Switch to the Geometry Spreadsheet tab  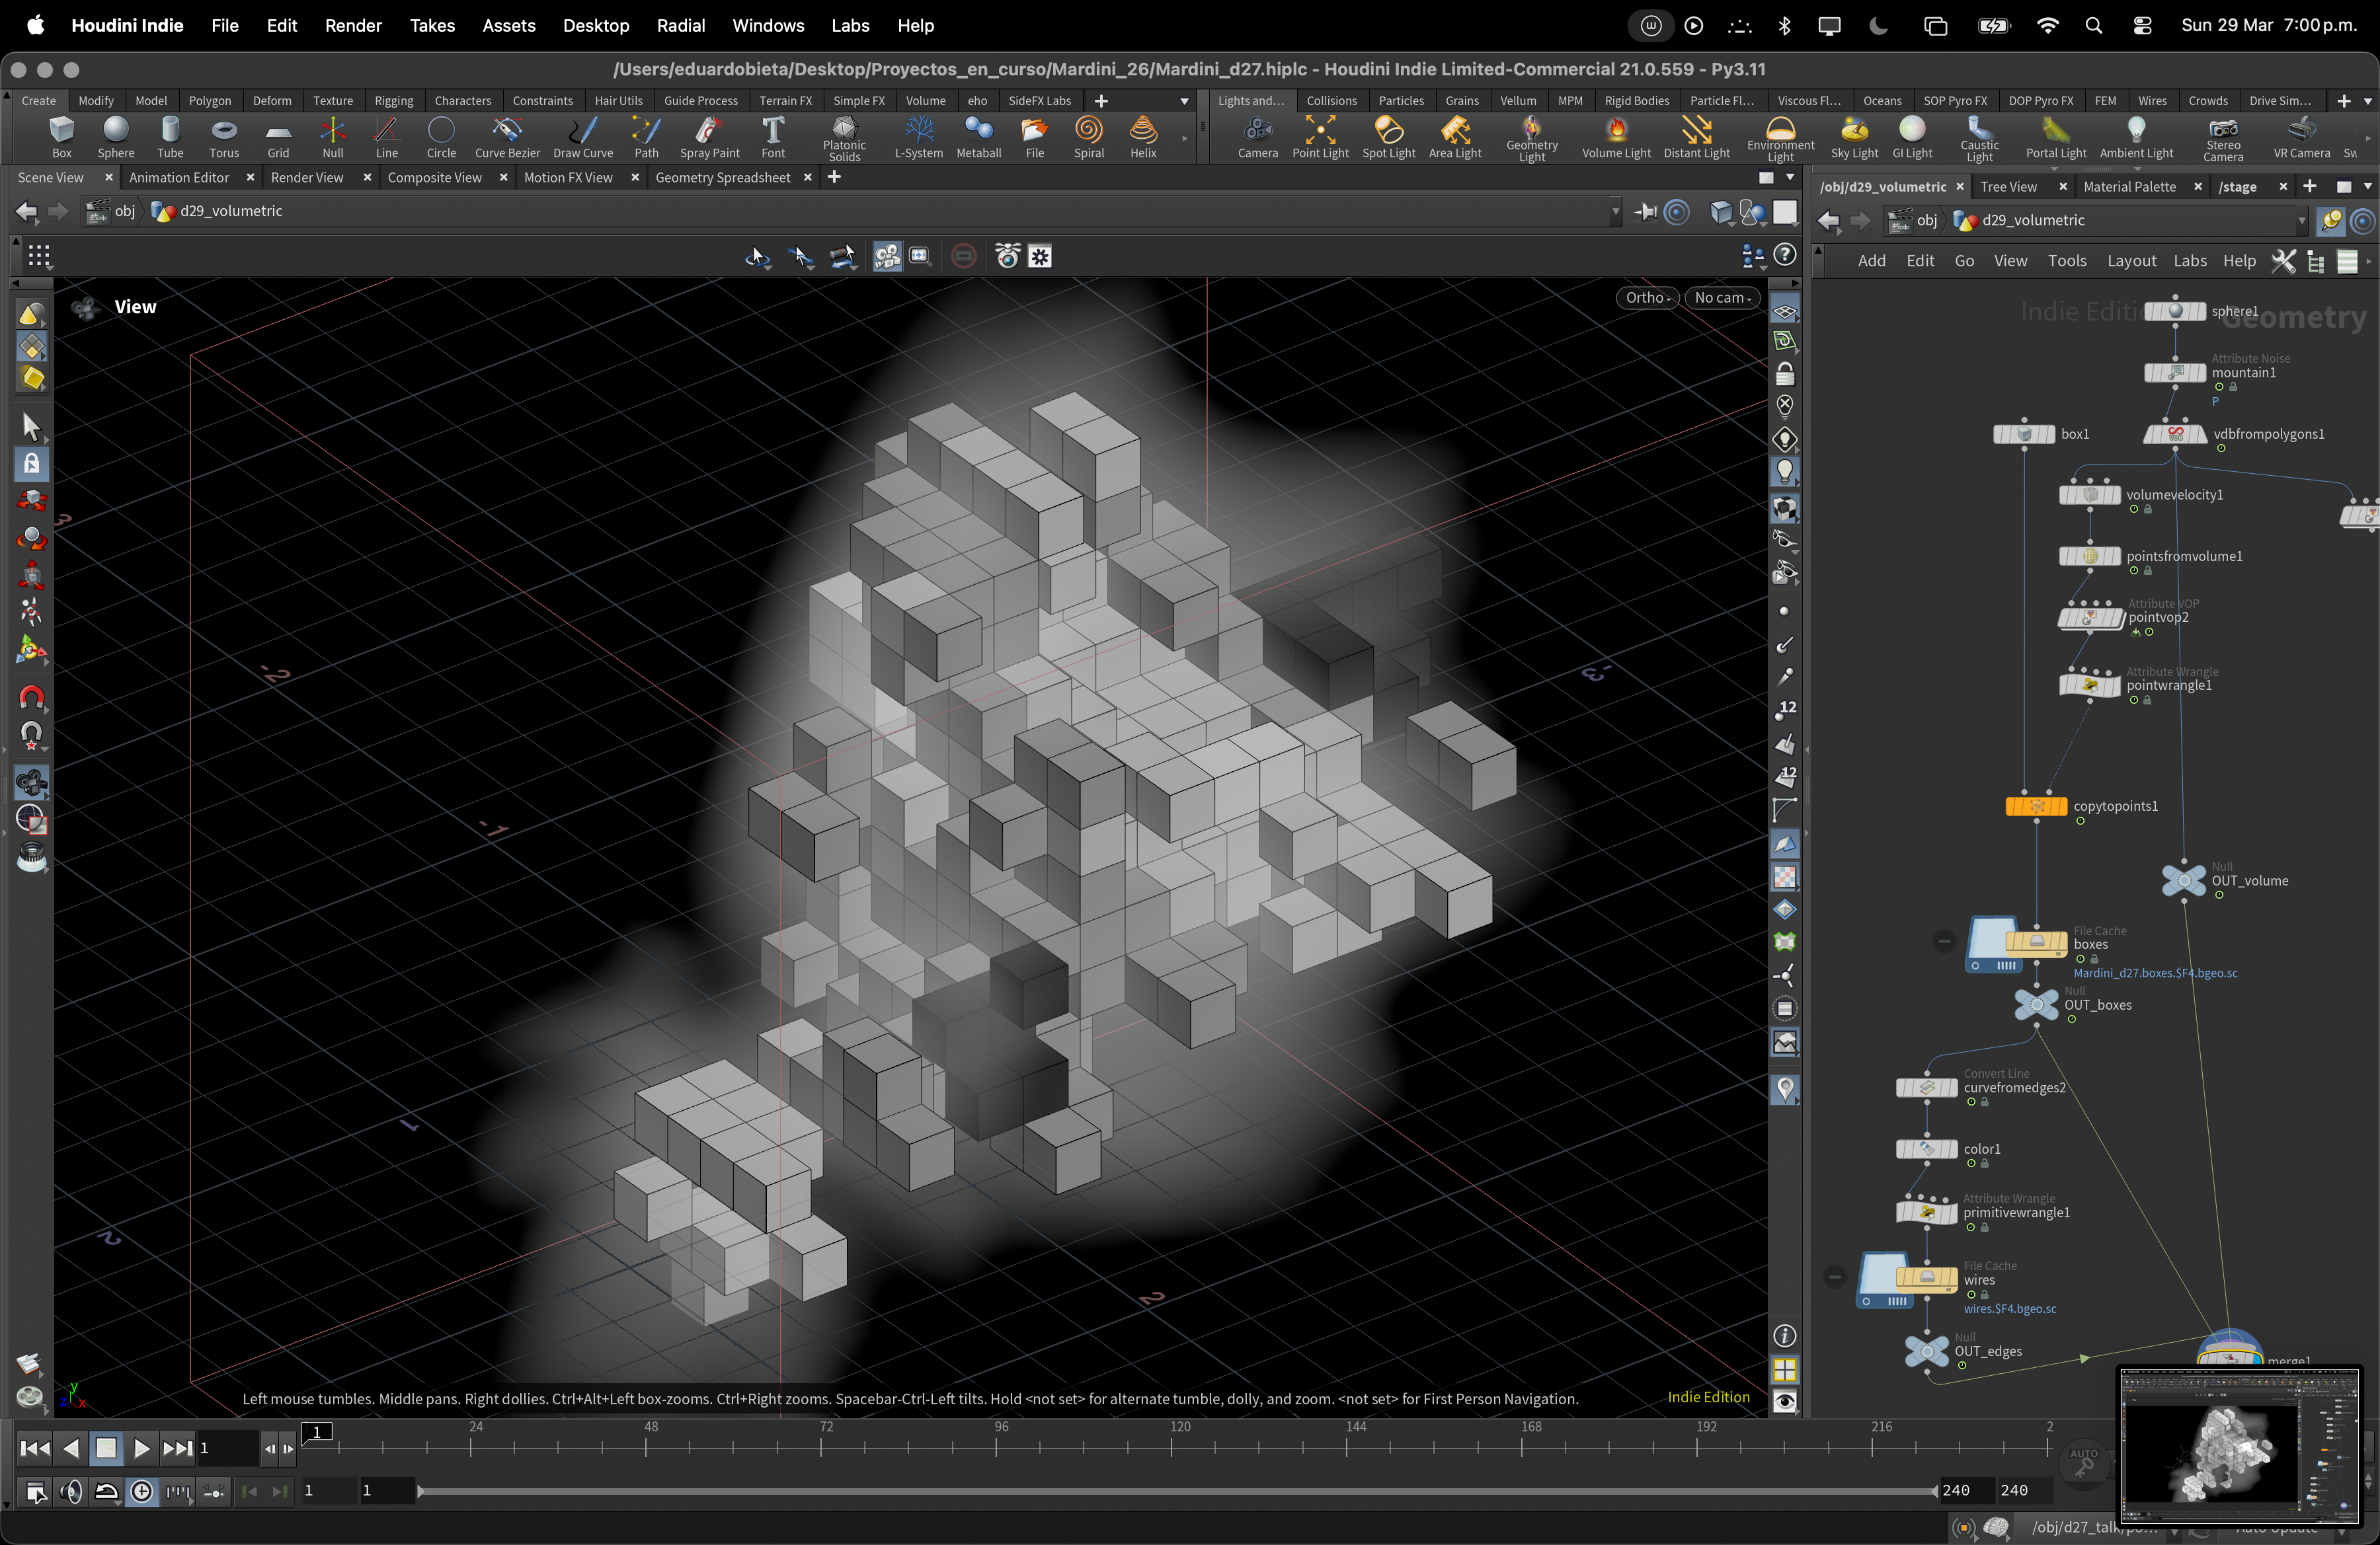point(722,177)
